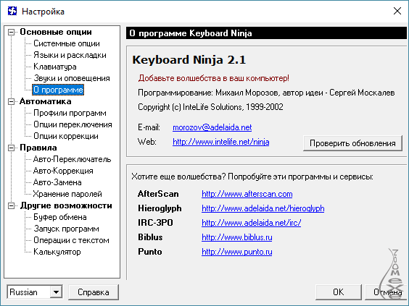409x306 pixels.
Task: Select Опции переключения item
Action: [x=73, y=124]
